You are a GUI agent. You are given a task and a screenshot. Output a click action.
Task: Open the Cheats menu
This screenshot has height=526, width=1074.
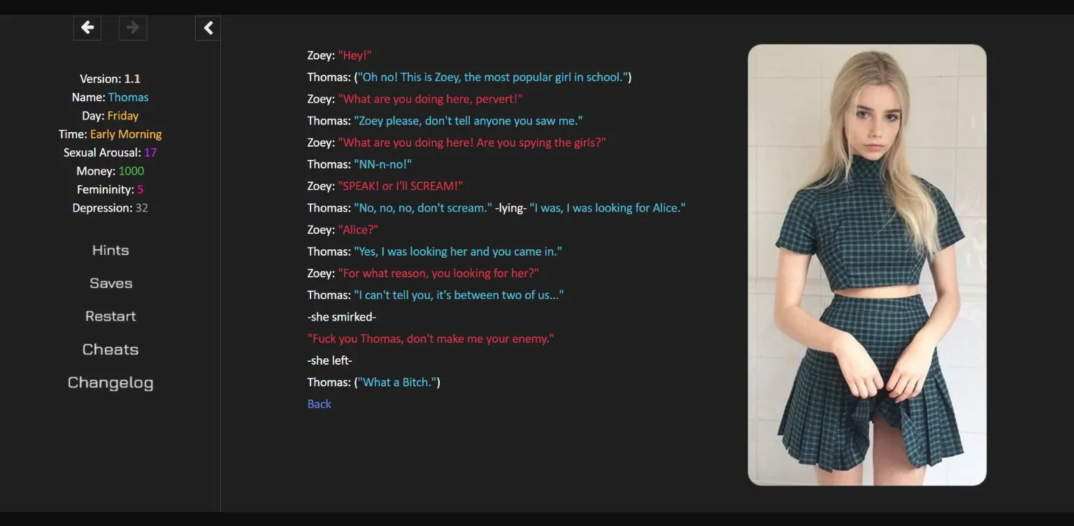pos(110,349)
